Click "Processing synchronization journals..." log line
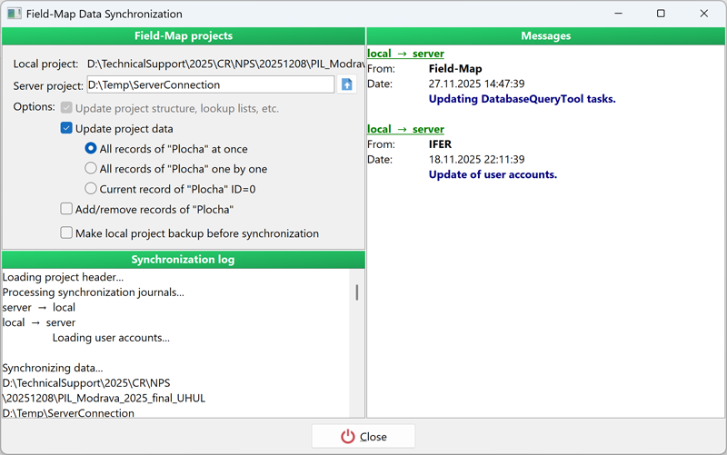 pyautogui.click(x=94, y=292)
